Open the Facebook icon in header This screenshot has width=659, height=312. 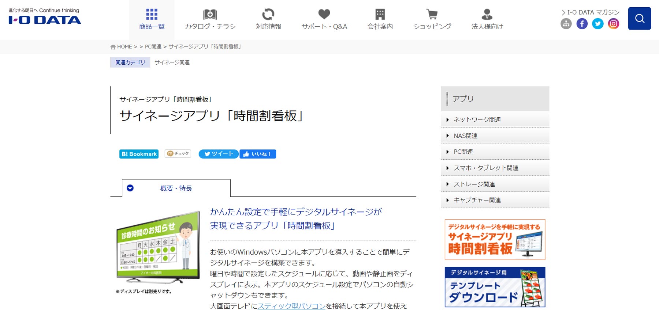582,24
